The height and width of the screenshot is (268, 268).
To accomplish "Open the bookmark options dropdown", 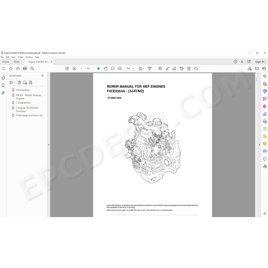I will (x=12, y=83).
